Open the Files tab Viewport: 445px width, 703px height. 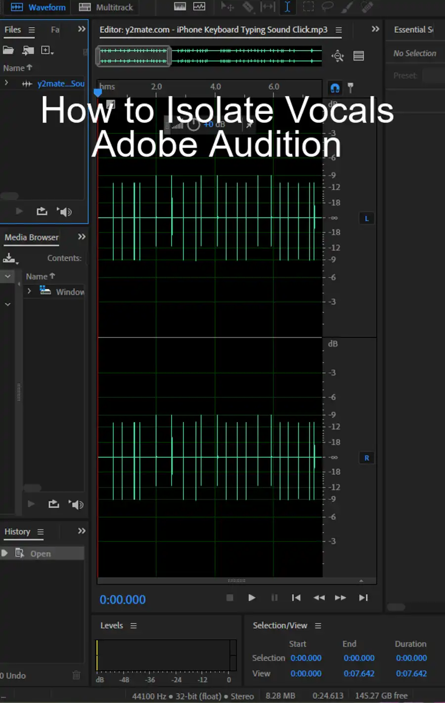coord(13,30)
